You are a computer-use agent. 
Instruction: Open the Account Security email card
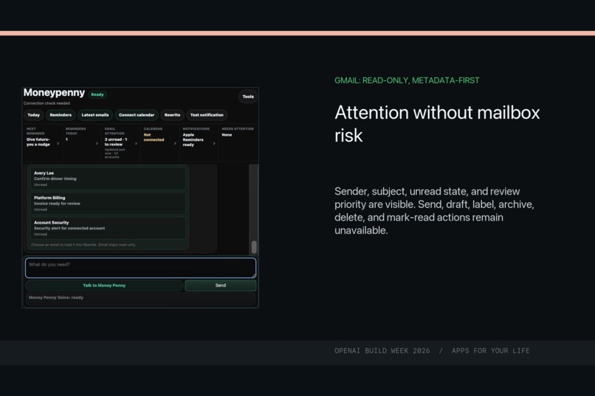pos(108,228)
